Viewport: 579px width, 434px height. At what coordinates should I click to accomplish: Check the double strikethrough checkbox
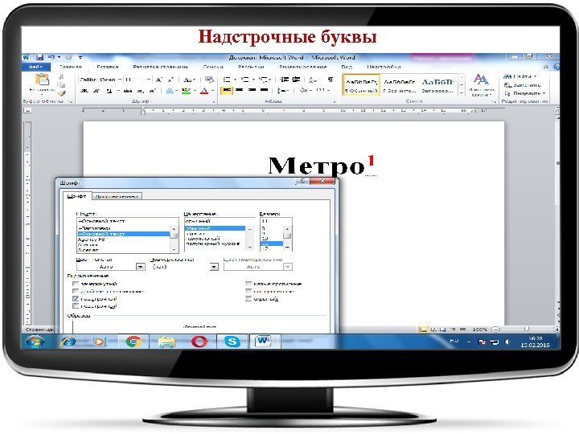pyautogui.click(x=76, y=291)
